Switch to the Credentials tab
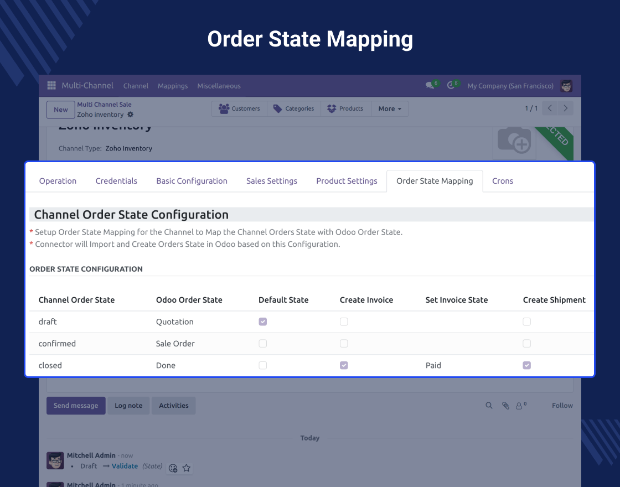 116,181
